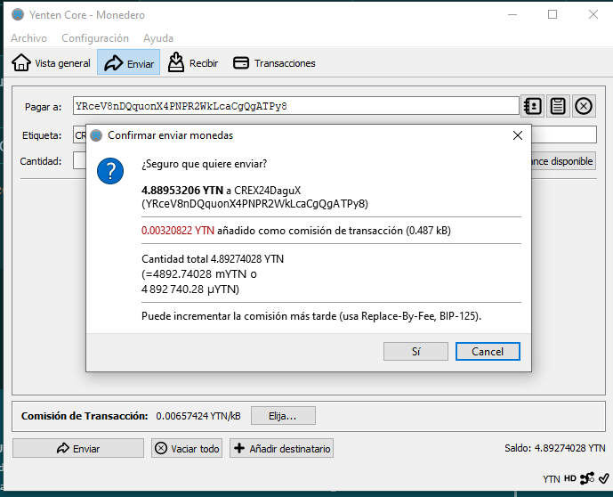
Task: Paste address from clipboard icon
Action: pos(558,107)
